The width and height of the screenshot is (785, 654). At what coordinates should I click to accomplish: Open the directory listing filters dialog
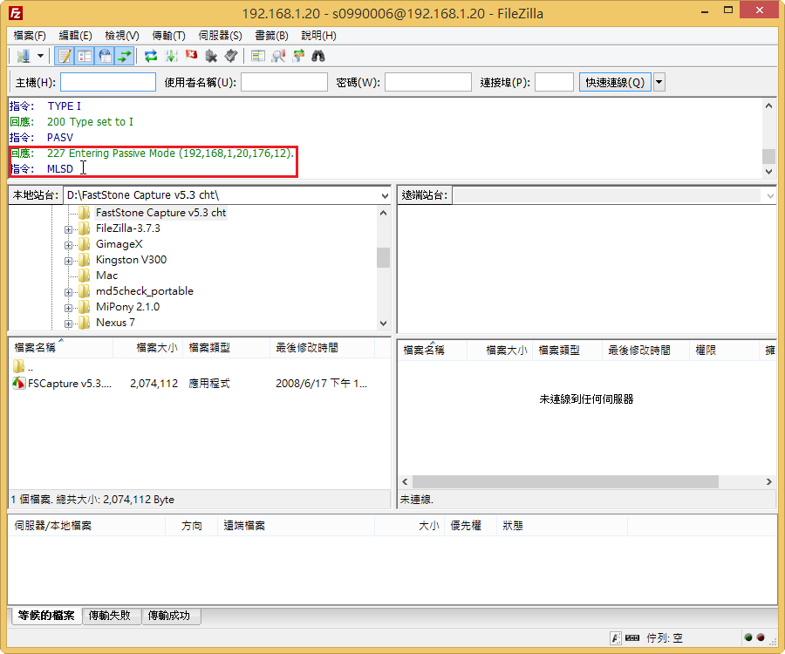(x=258, y=56)
